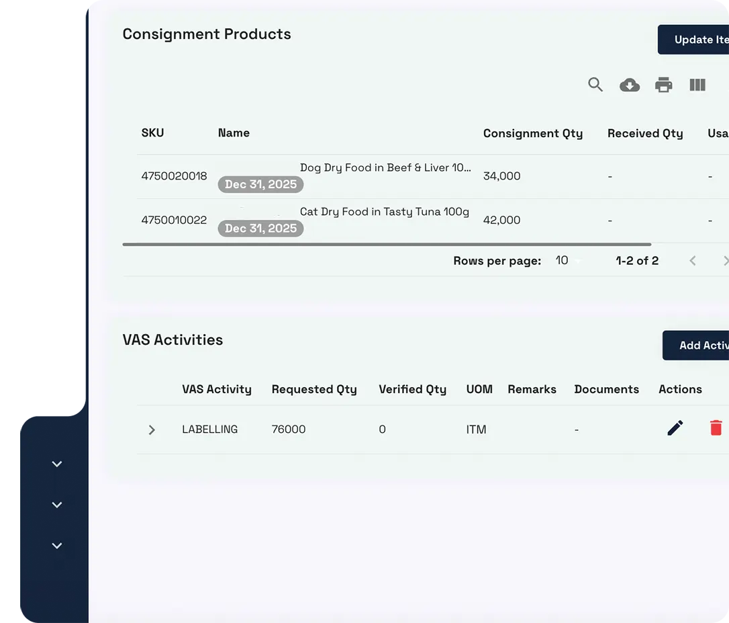Expand the first sidebar chevron
The height and width of the screenshot is (623, 729).
(x=57, y=463)
